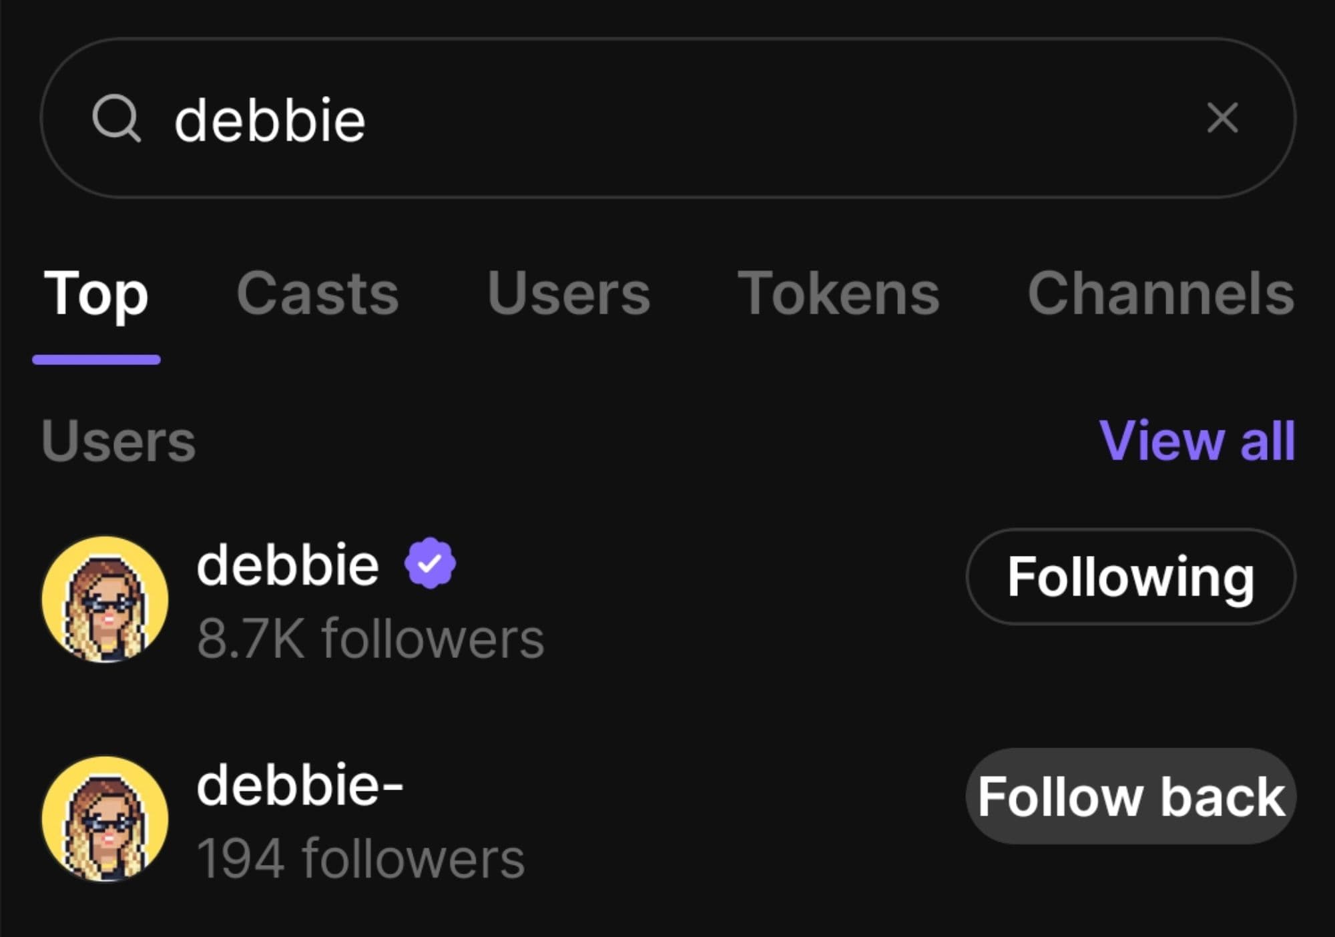Clear the search field with the X icon

tap(1222, 118)
